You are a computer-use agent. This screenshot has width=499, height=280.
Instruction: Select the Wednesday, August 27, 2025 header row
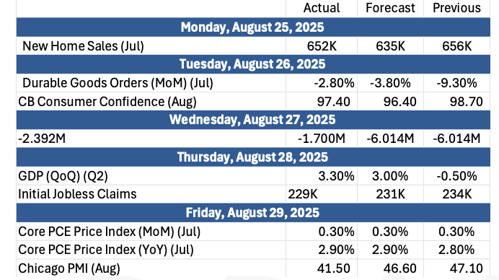(x=253, y=120)
